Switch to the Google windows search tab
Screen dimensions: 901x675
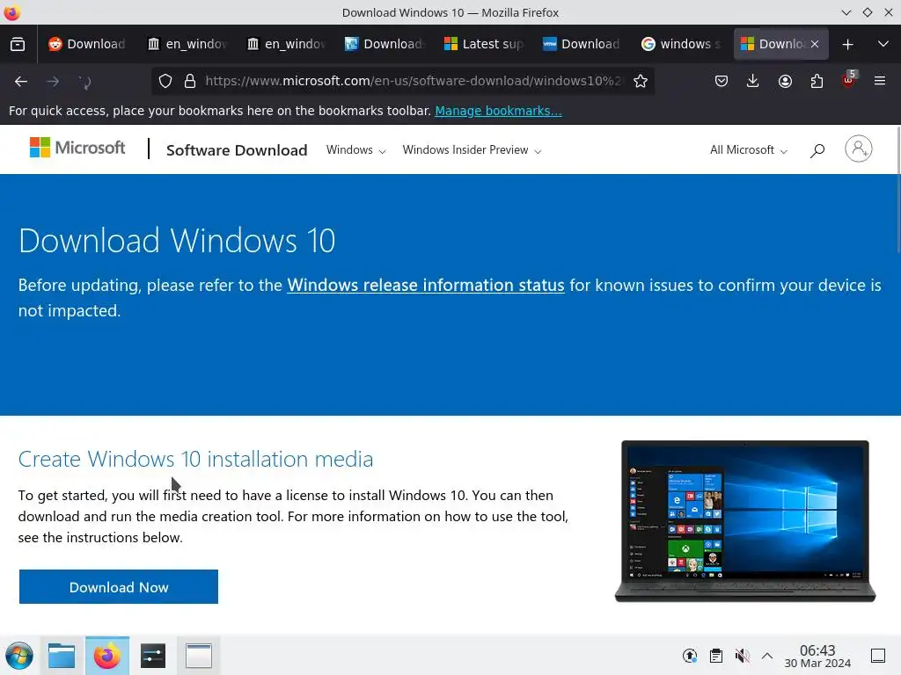[681, 44]
